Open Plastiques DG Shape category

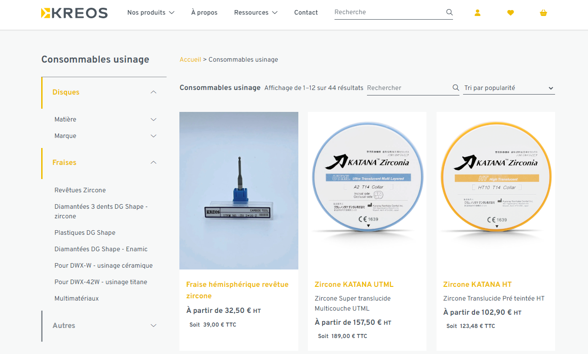click(x=85, y=232)
